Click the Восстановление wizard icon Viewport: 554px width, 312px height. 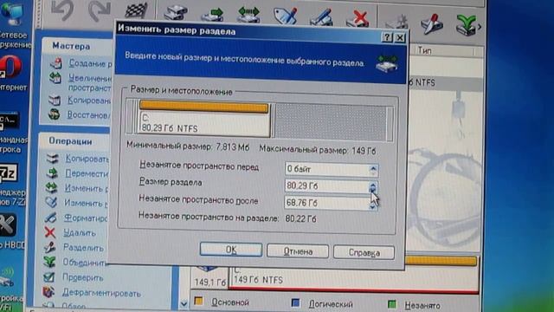54,114
